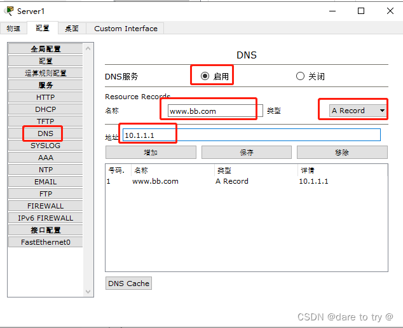Viewport: 403px width, 328px height.
Task: Click the 全局配置 section header
Action: [46, 49]
